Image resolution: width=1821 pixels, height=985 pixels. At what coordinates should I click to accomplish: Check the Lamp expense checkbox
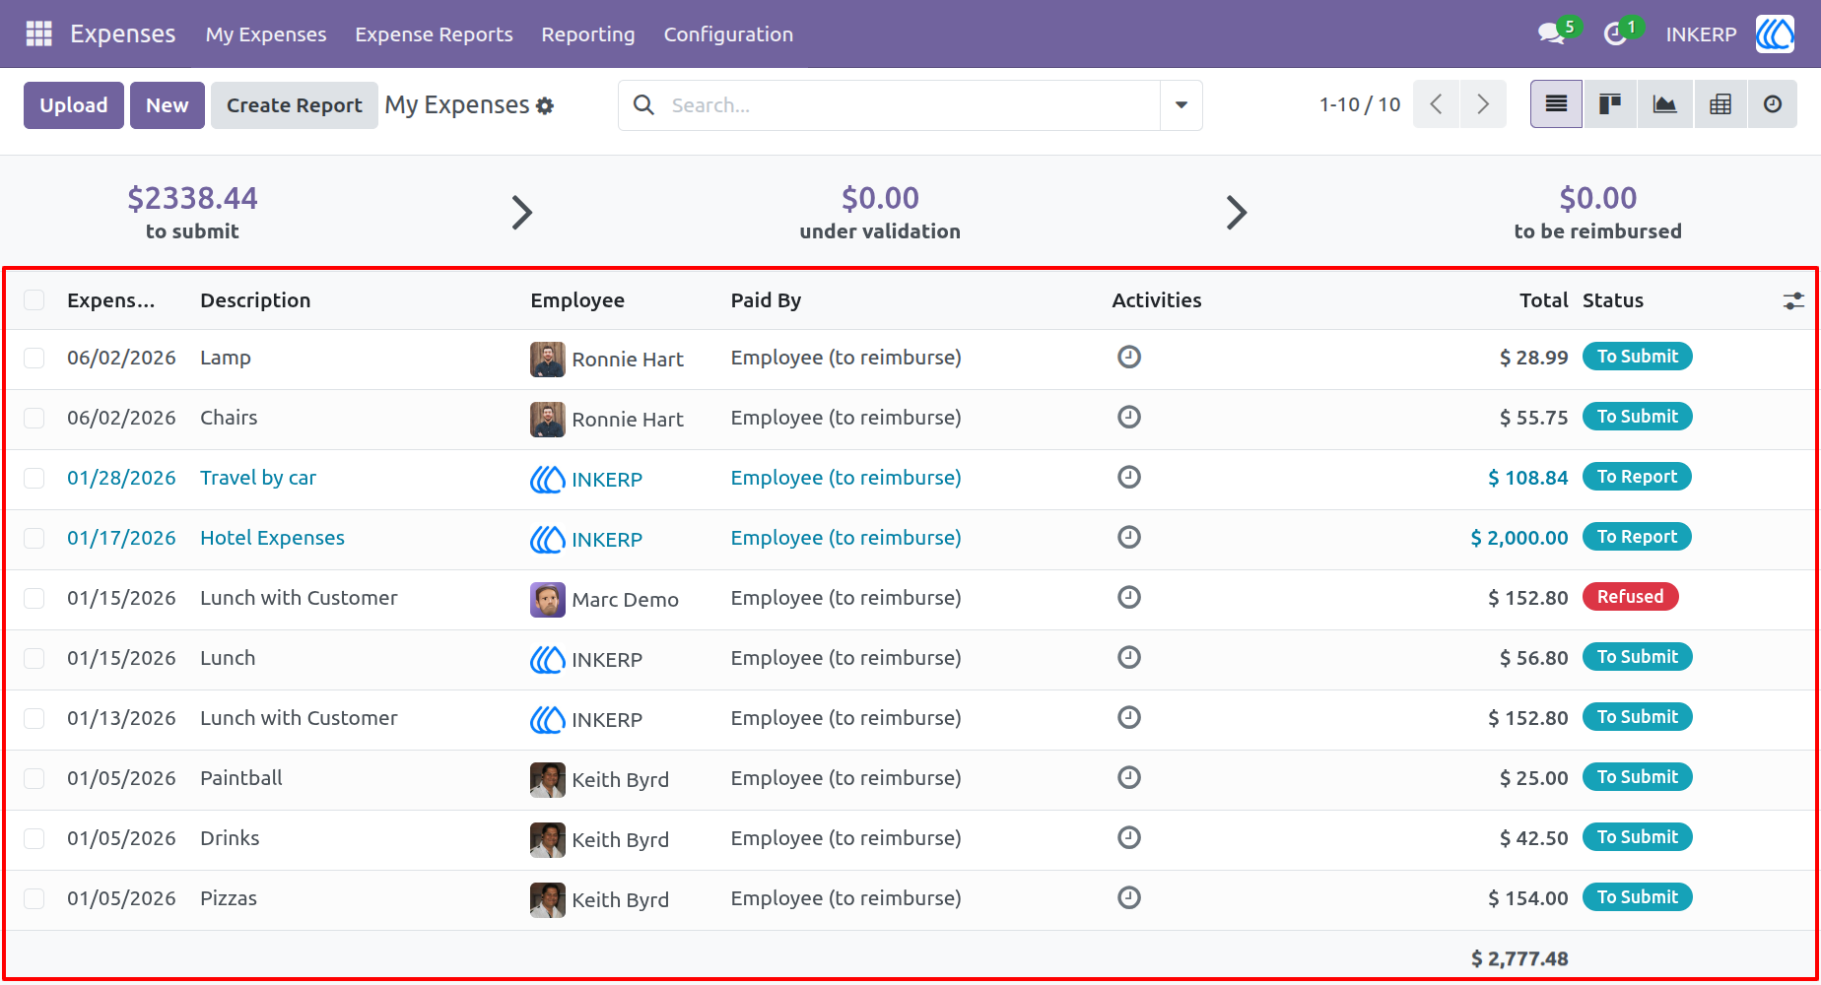coord(34,358)
